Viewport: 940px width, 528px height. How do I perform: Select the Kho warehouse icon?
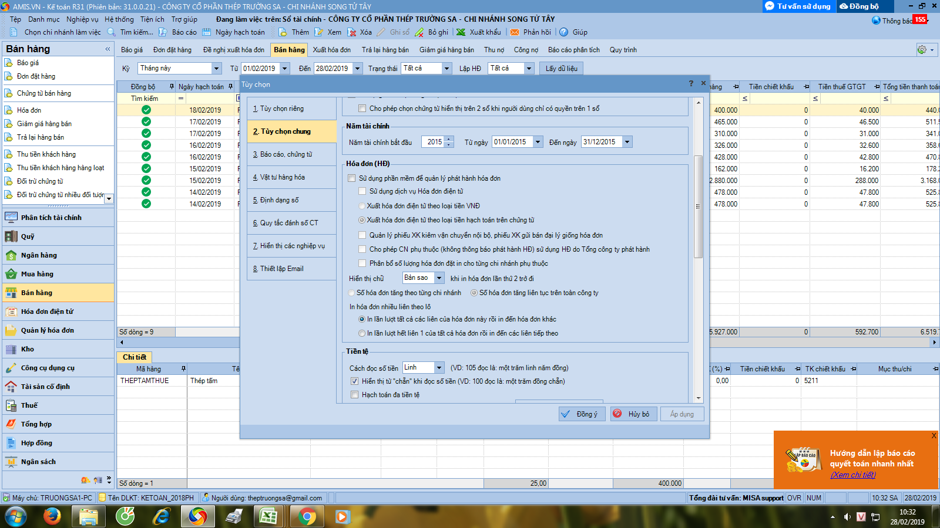pyautogui.click(x=11, y=349)
